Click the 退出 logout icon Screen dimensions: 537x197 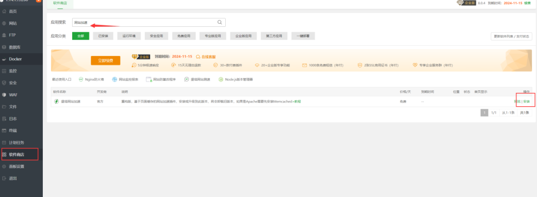[4, 178]
